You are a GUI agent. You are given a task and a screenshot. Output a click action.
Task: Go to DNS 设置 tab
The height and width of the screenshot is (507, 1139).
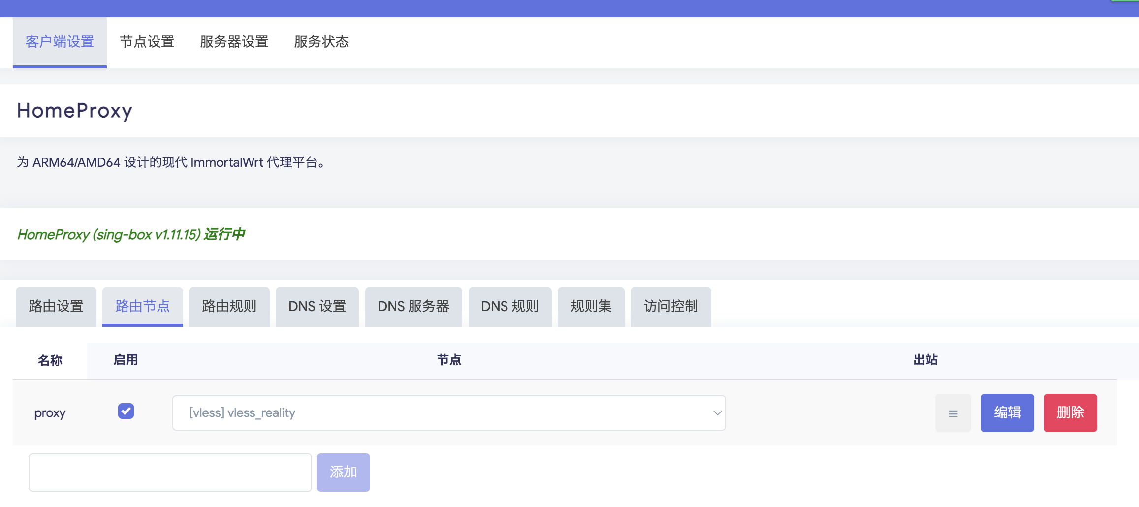[317, 307]
